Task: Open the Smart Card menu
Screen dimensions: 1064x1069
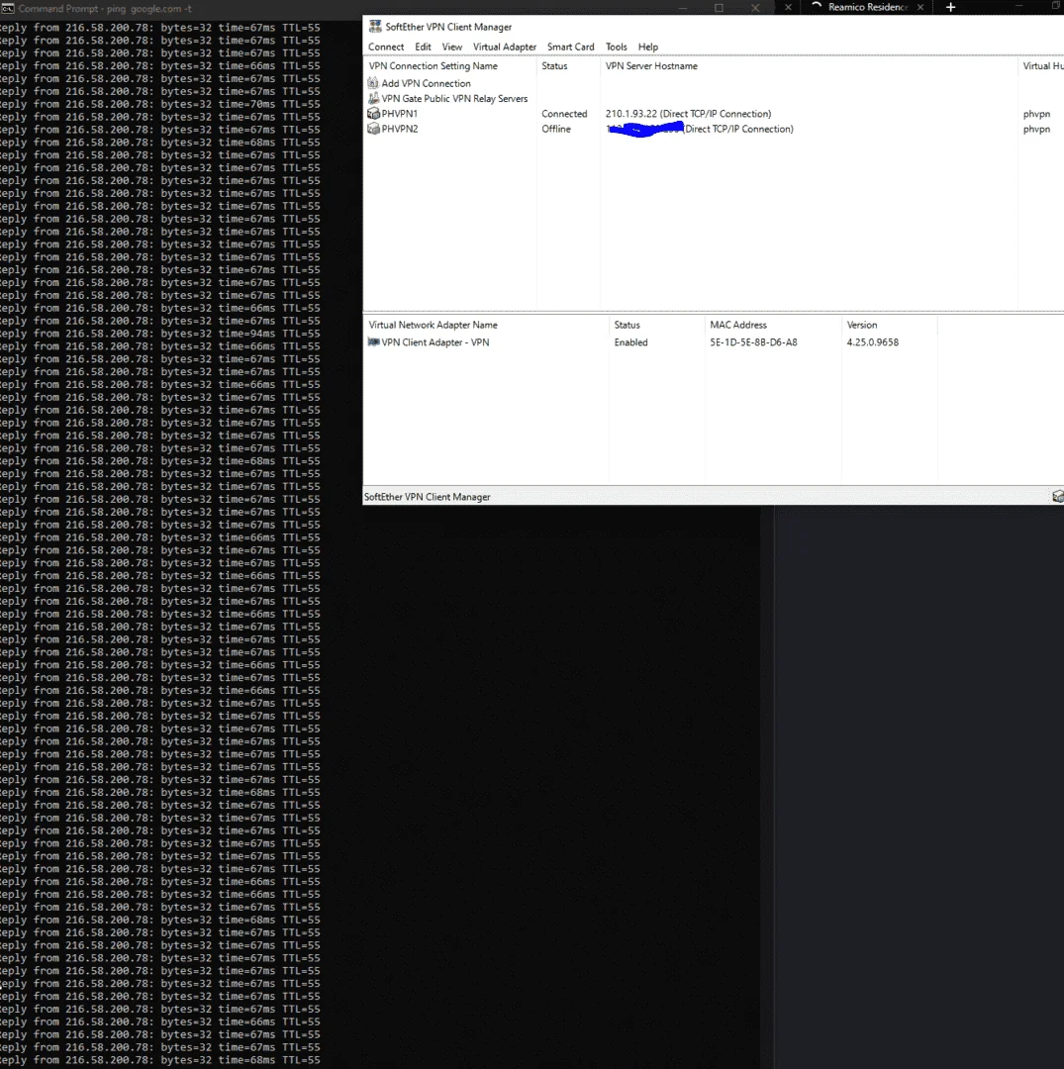Action: point(570,48)
